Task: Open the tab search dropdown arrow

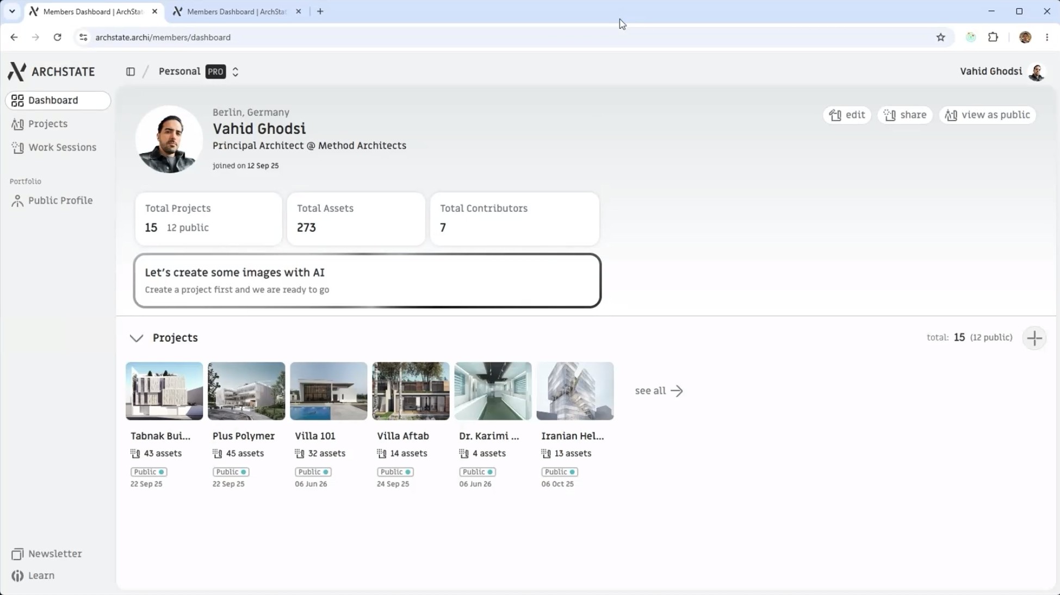Action: pos(12,11)
